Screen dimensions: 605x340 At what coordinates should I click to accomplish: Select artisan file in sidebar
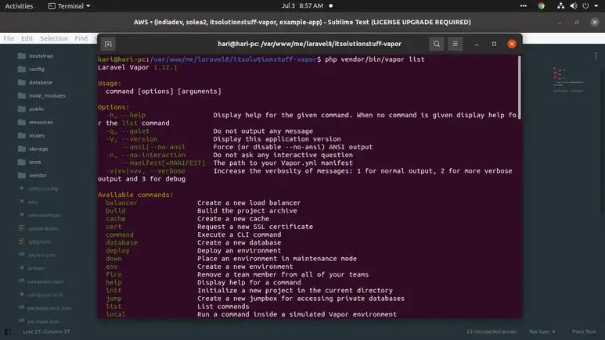pos(35,268)
